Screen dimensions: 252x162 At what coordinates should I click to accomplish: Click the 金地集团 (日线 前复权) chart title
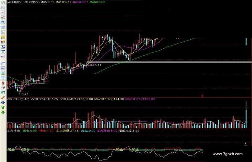[23, 2]
